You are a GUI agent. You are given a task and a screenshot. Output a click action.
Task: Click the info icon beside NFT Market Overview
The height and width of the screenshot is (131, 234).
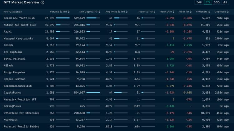(x=42, y=2)
